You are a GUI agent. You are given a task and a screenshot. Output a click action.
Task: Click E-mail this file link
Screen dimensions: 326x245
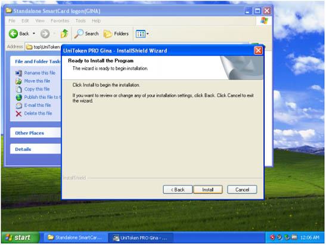(38, 106)
